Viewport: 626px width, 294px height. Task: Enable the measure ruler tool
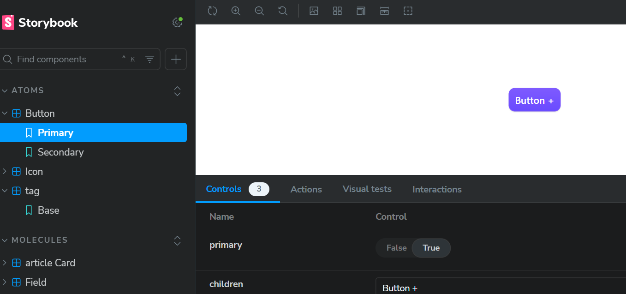[384, 11]
